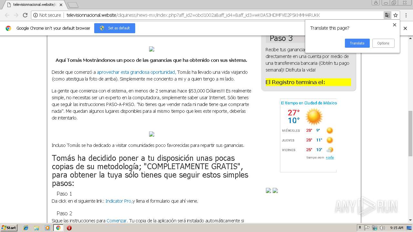Click the network tray icon
This screenshot has width=413, height=232.
click(374, 227)
